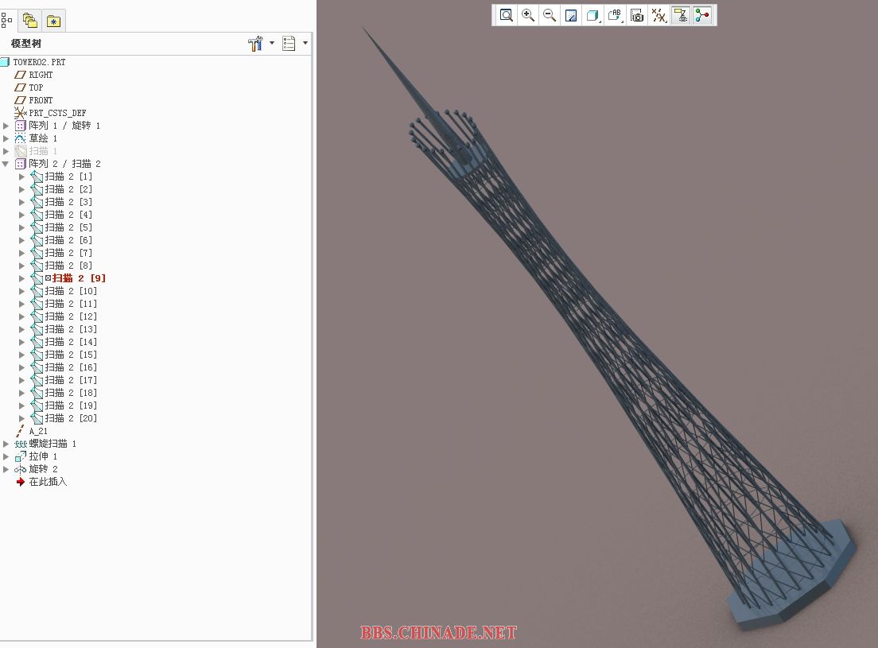878x648 pixels.
Task: Expand the suppressed 扫描 1 node
Action: click(x=6, y=151)
